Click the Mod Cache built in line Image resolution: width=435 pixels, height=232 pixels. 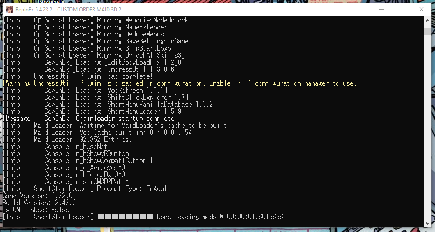click(x=97, y=133)
